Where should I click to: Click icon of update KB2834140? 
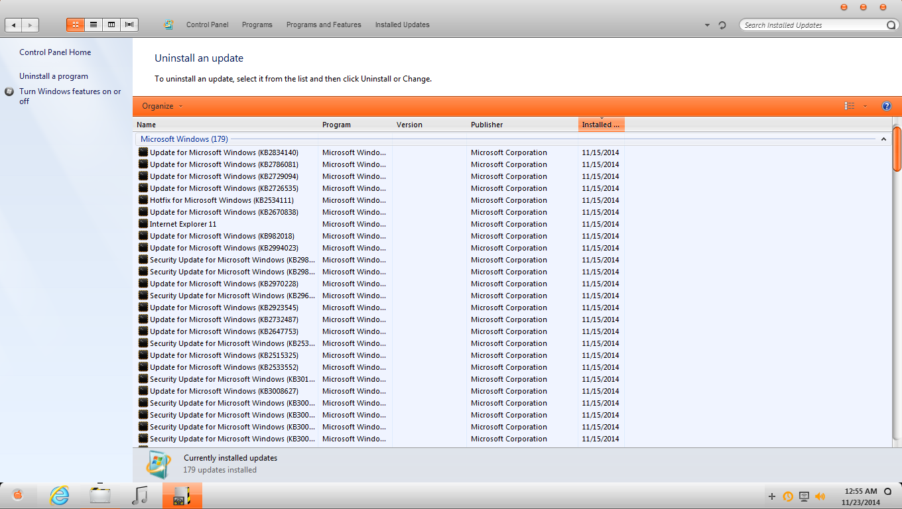143,152
